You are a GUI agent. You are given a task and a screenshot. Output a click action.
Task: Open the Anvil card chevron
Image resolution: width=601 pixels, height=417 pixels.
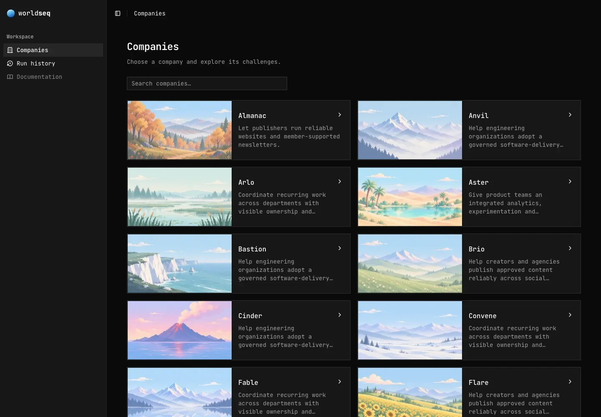click(570, 115)
